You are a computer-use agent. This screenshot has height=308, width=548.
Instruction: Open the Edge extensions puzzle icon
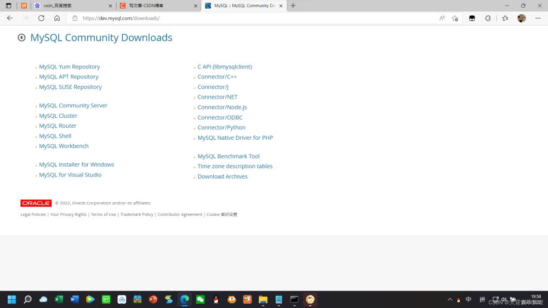click(x=488, y=18)
